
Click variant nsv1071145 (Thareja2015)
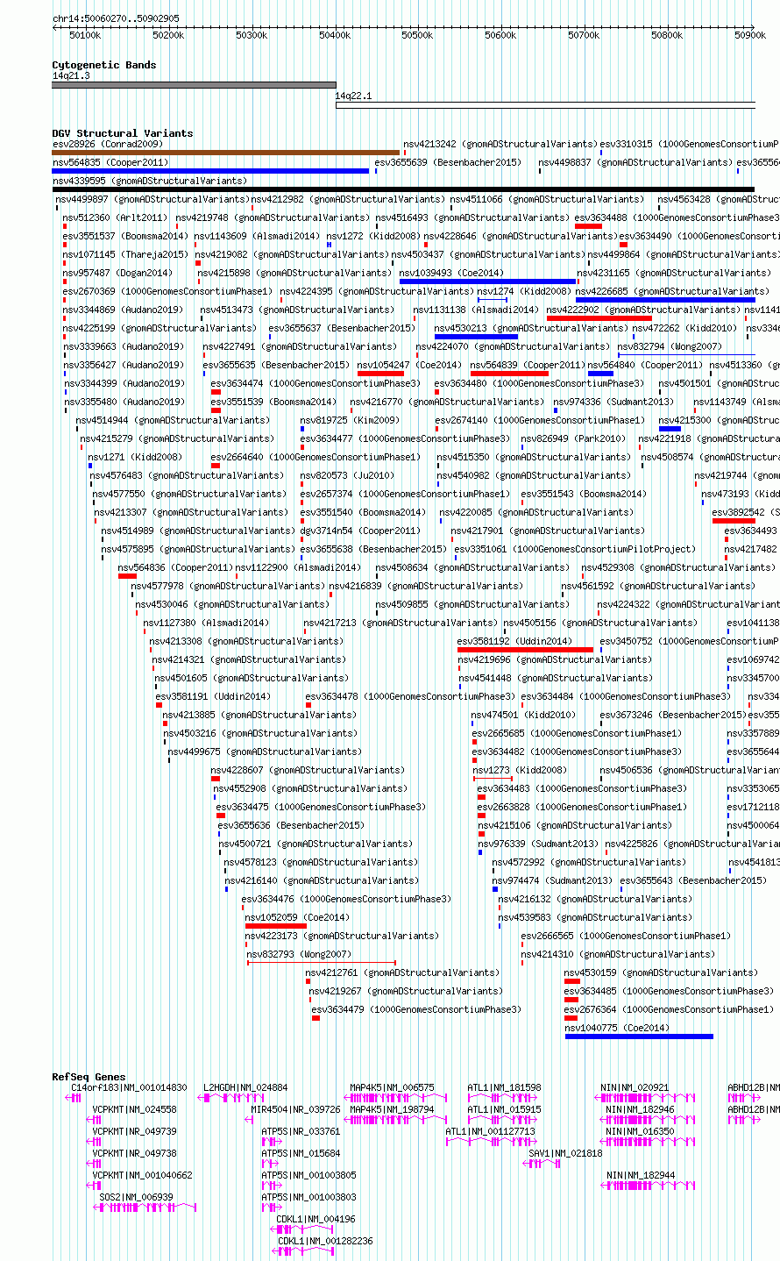(125, 254)
